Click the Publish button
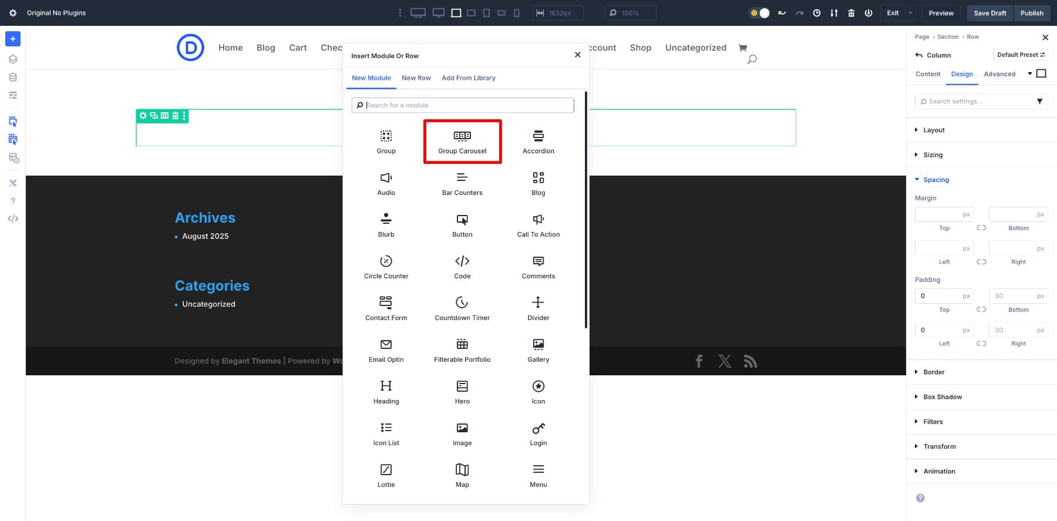This screenshot has width=1057, height=521. point(1032,13)
